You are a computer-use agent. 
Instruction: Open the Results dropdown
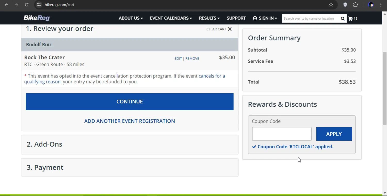(209, 18)
